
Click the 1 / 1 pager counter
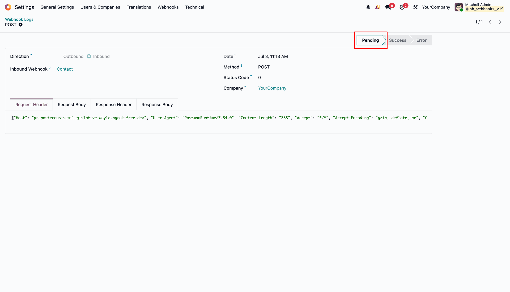[x=479, y=22]
